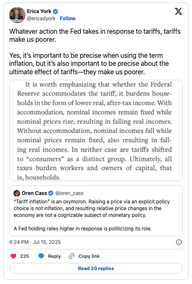Image resolution: width=192 pixels, height=284 pixels.
Task: Open the Erica York display name link
Action: pyautogui.click(x=39, y=11)
